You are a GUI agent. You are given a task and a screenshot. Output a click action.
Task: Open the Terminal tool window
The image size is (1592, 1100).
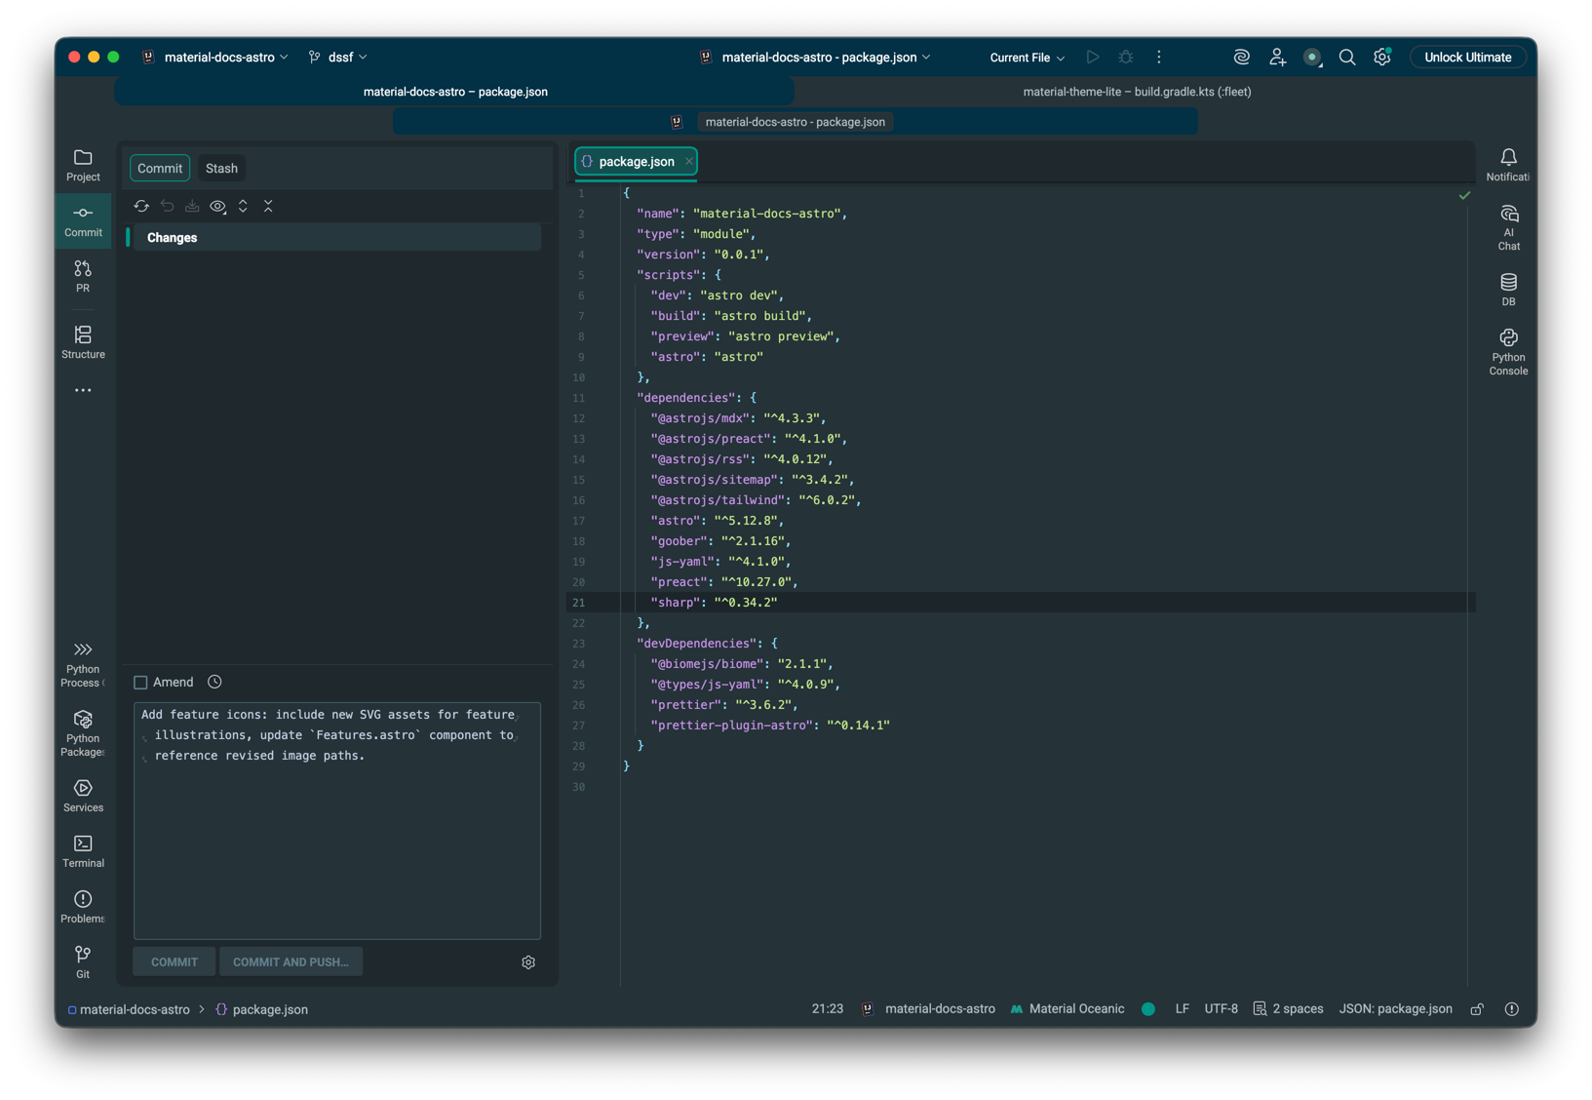coord(83,850)
